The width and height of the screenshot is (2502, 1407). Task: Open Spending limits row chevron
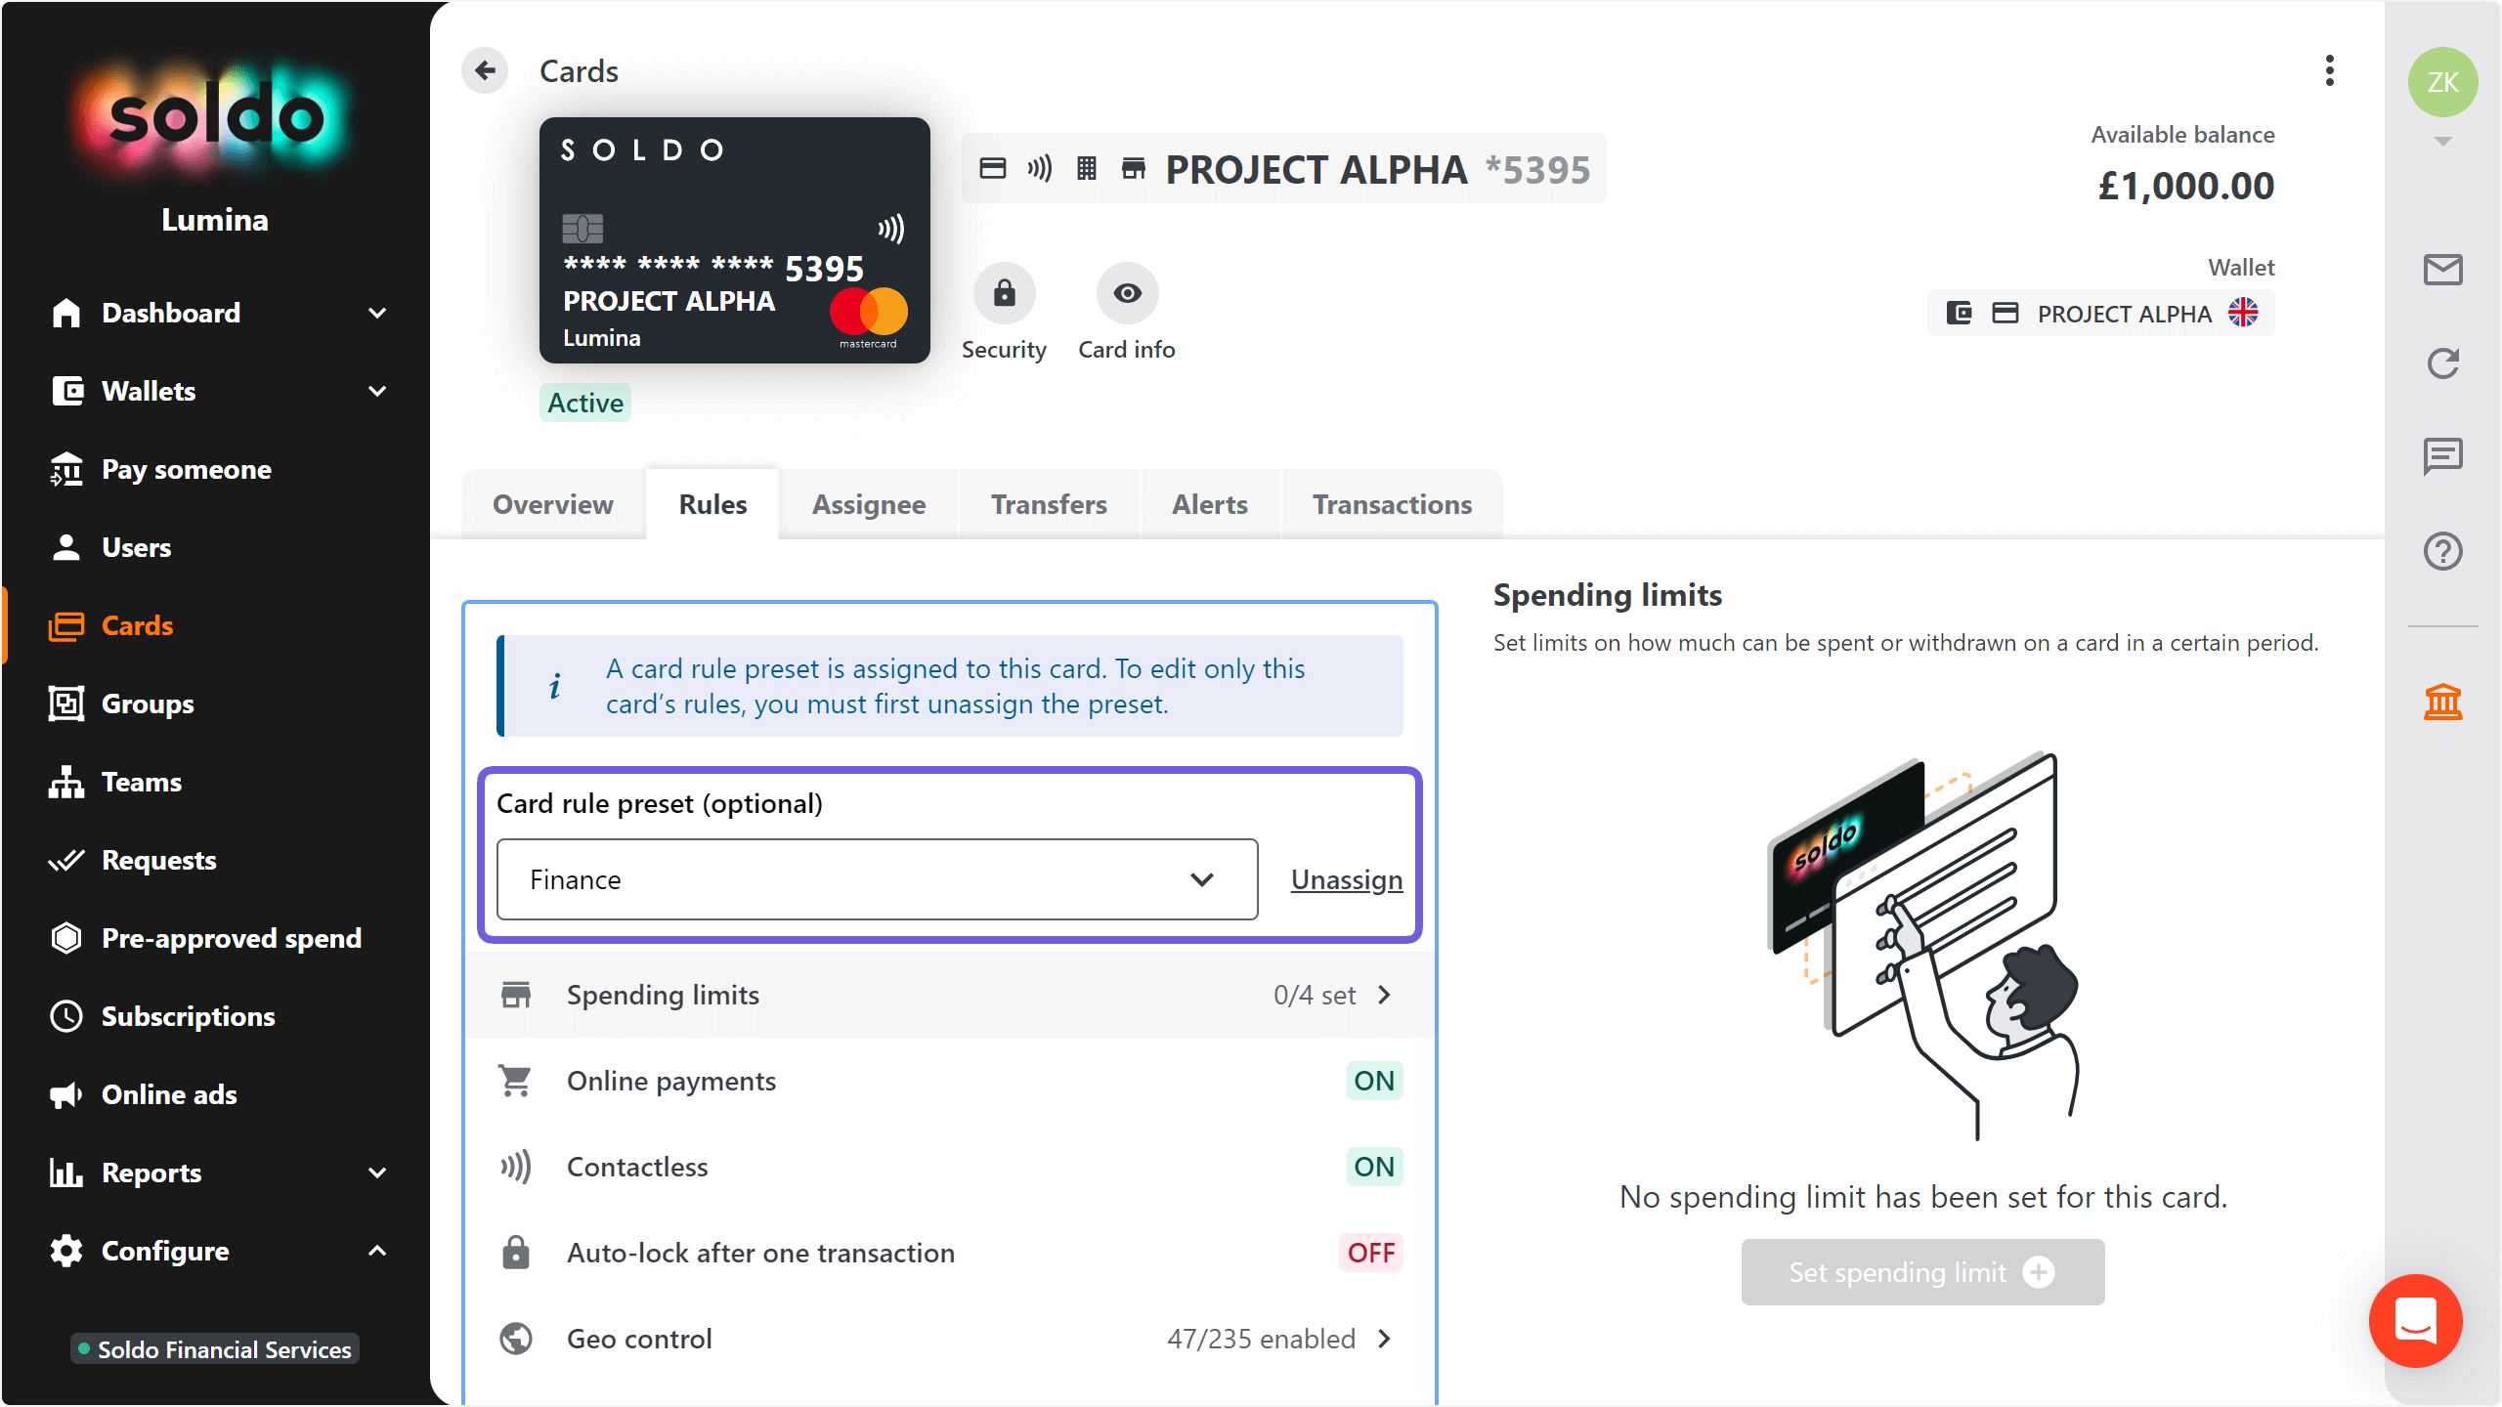coord(1384,995)
